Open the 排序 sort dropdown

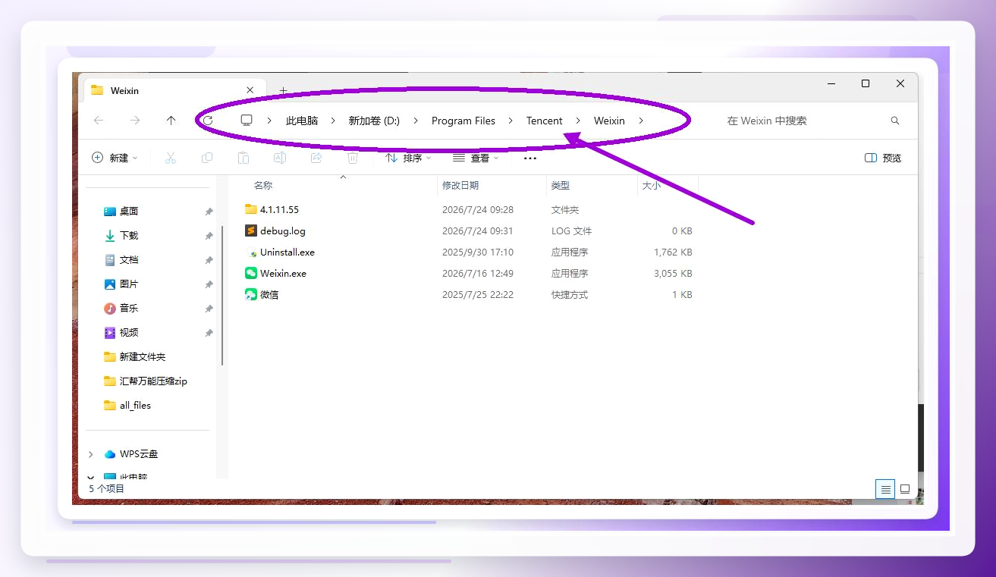click(408, 158)
